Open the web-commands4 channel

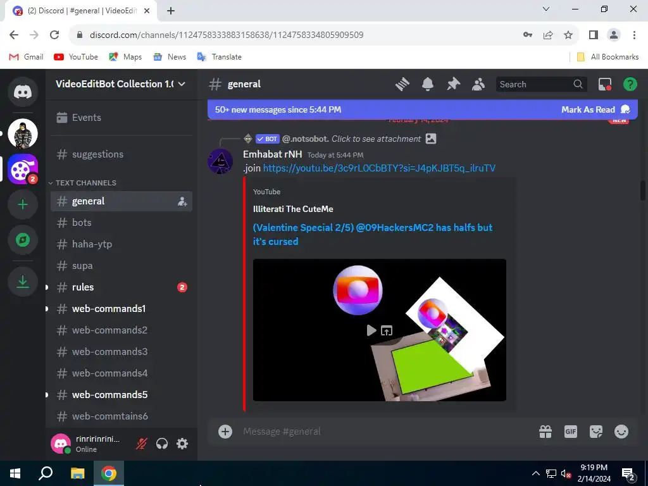click(x=121, y=373)
